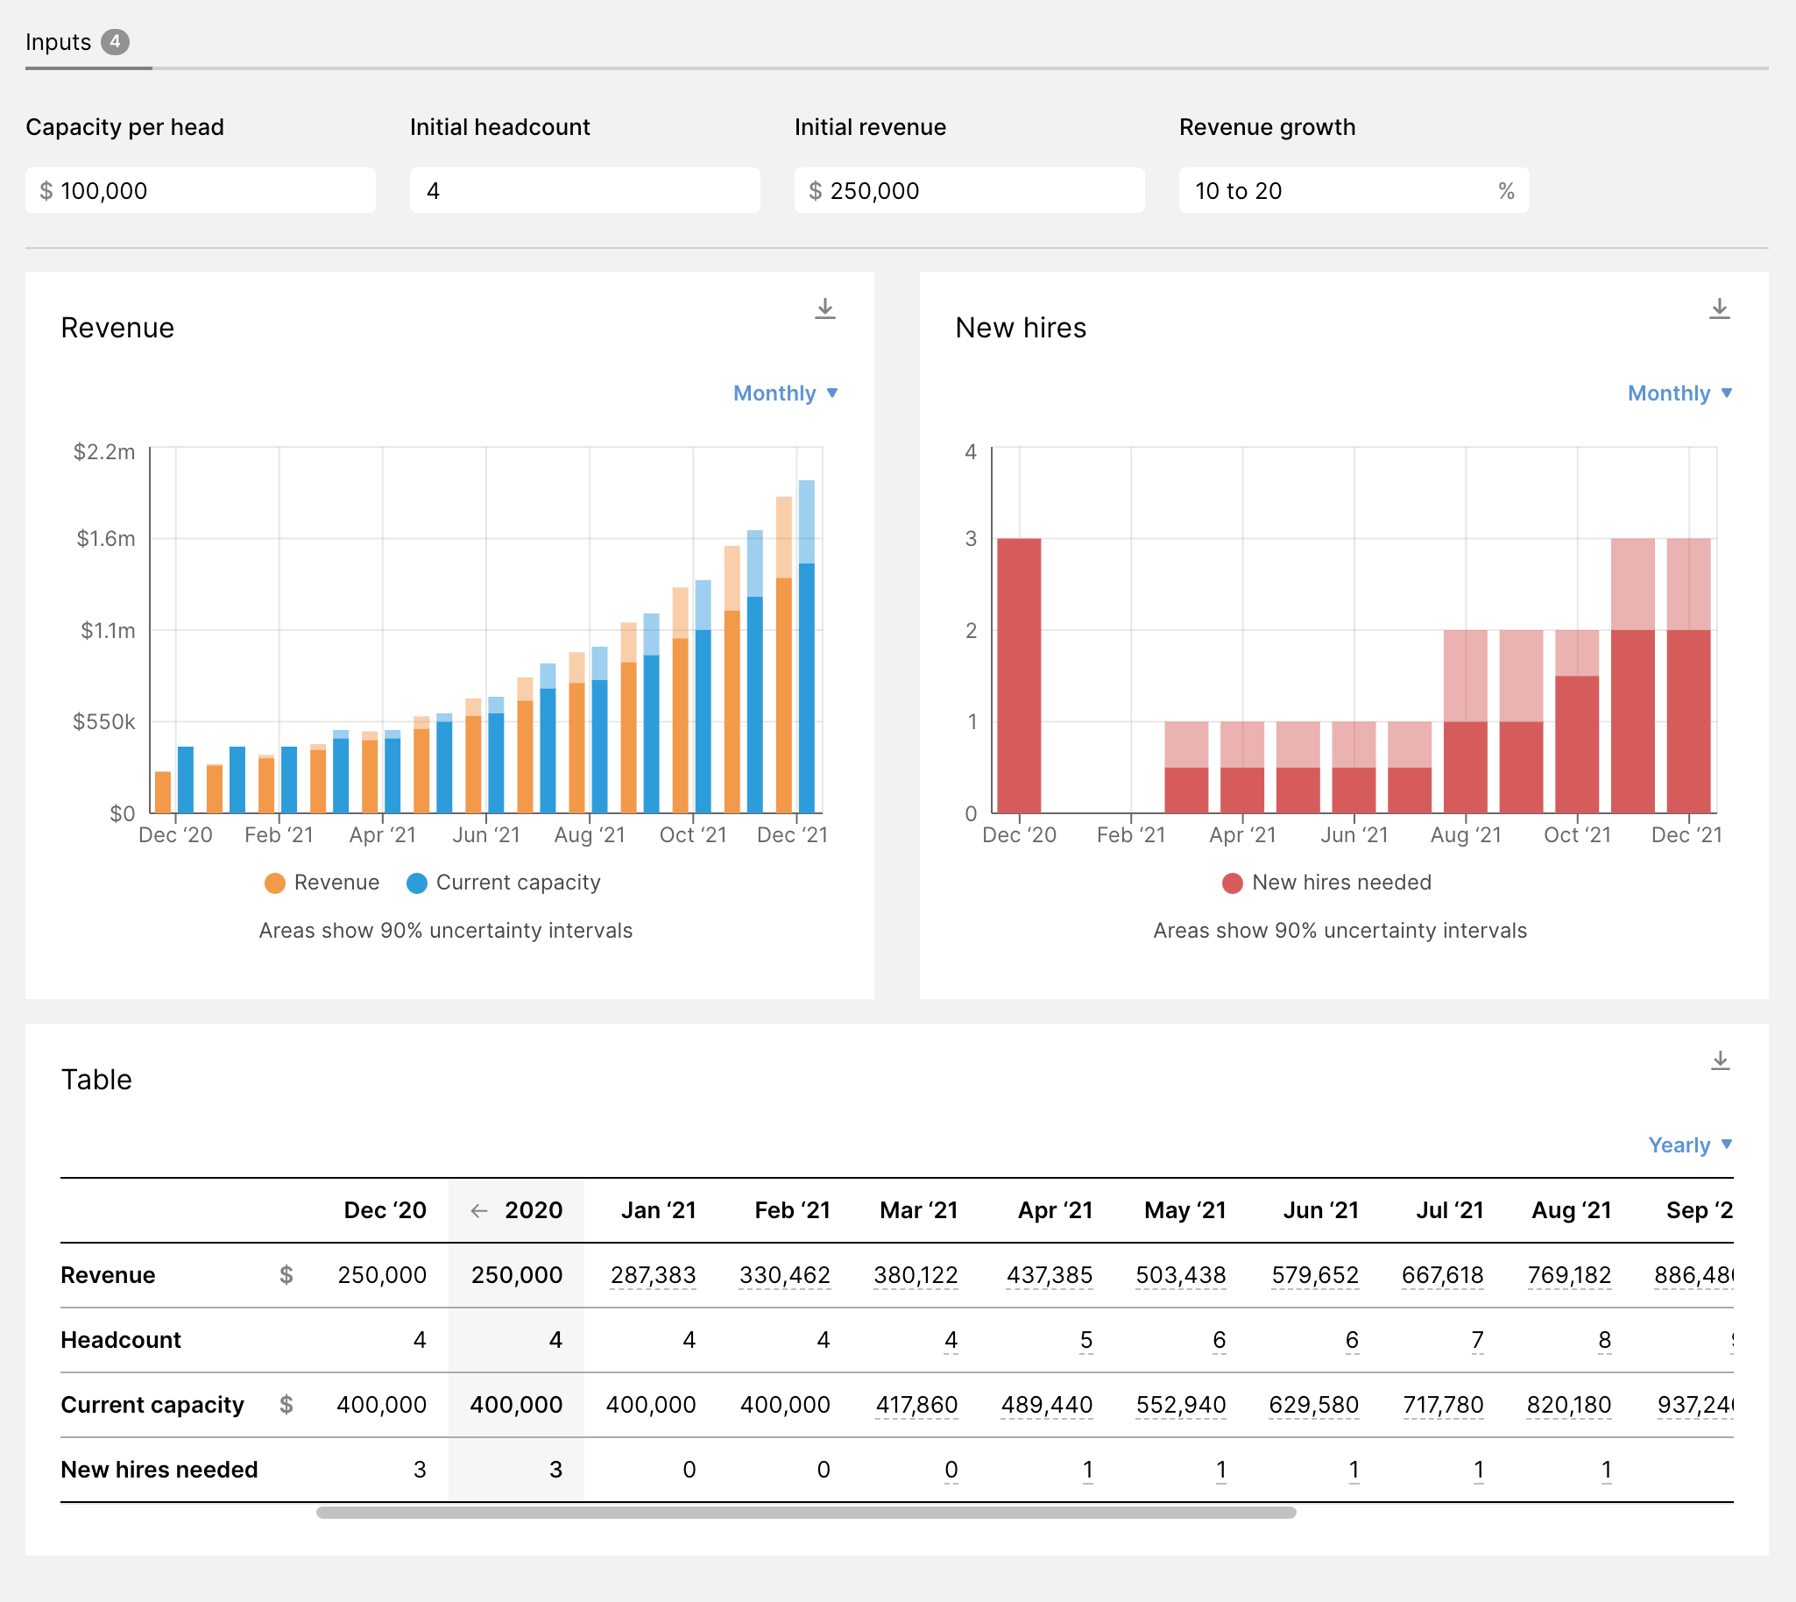
Task: Download the Table data
Action: click(x=1720, y=1060)
